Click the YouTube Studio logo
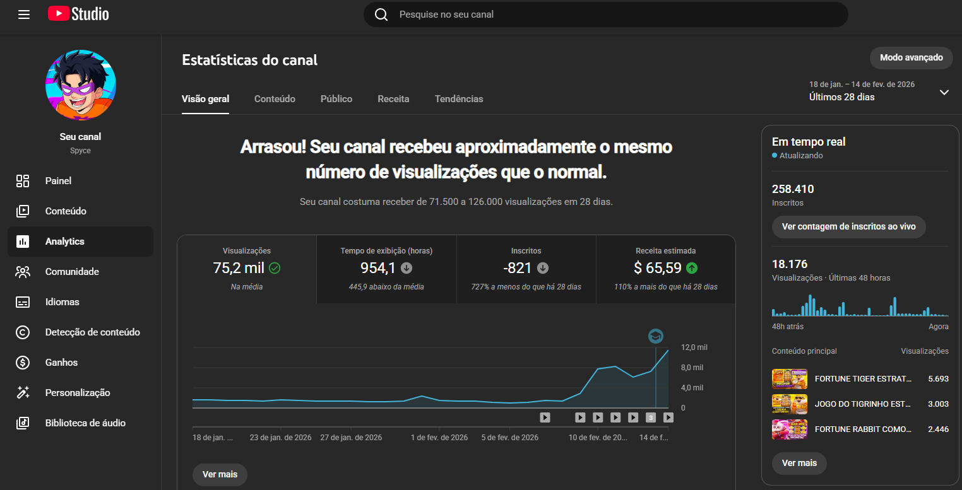This screenshot has width=962, height=490. point(78,14)
